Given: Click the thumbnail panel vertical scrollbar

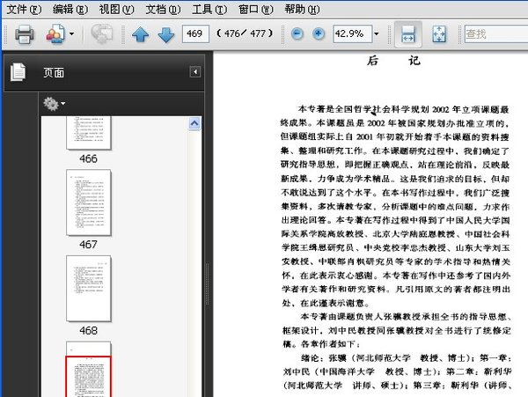Looking at the screenshot, I should coord(196,255).
